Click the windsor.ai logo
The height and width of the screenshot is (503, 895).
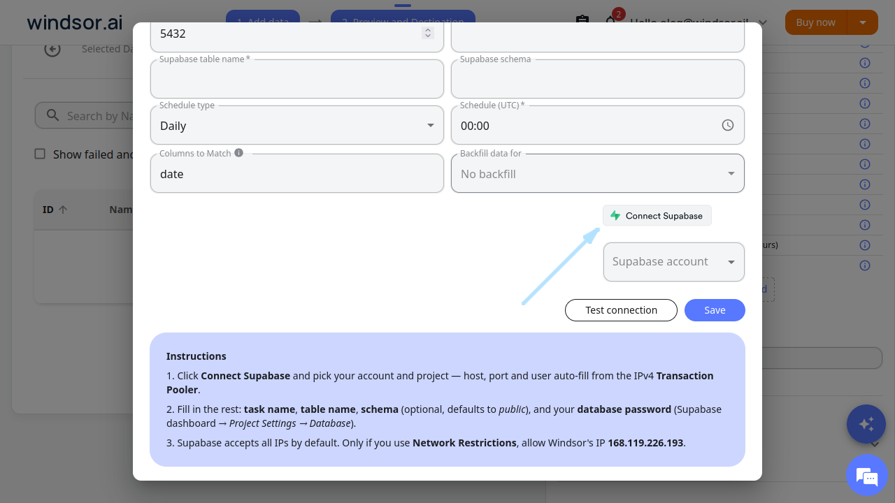[75, 22]
